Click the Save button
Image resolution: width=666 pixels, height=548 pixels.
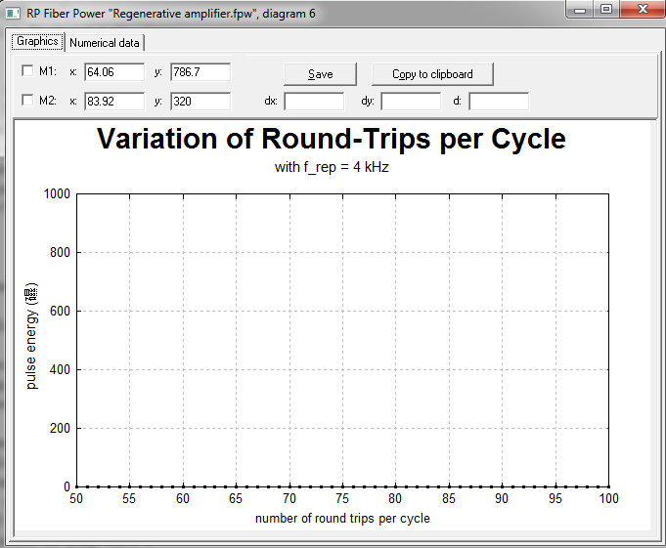click(x=320, y=74)
